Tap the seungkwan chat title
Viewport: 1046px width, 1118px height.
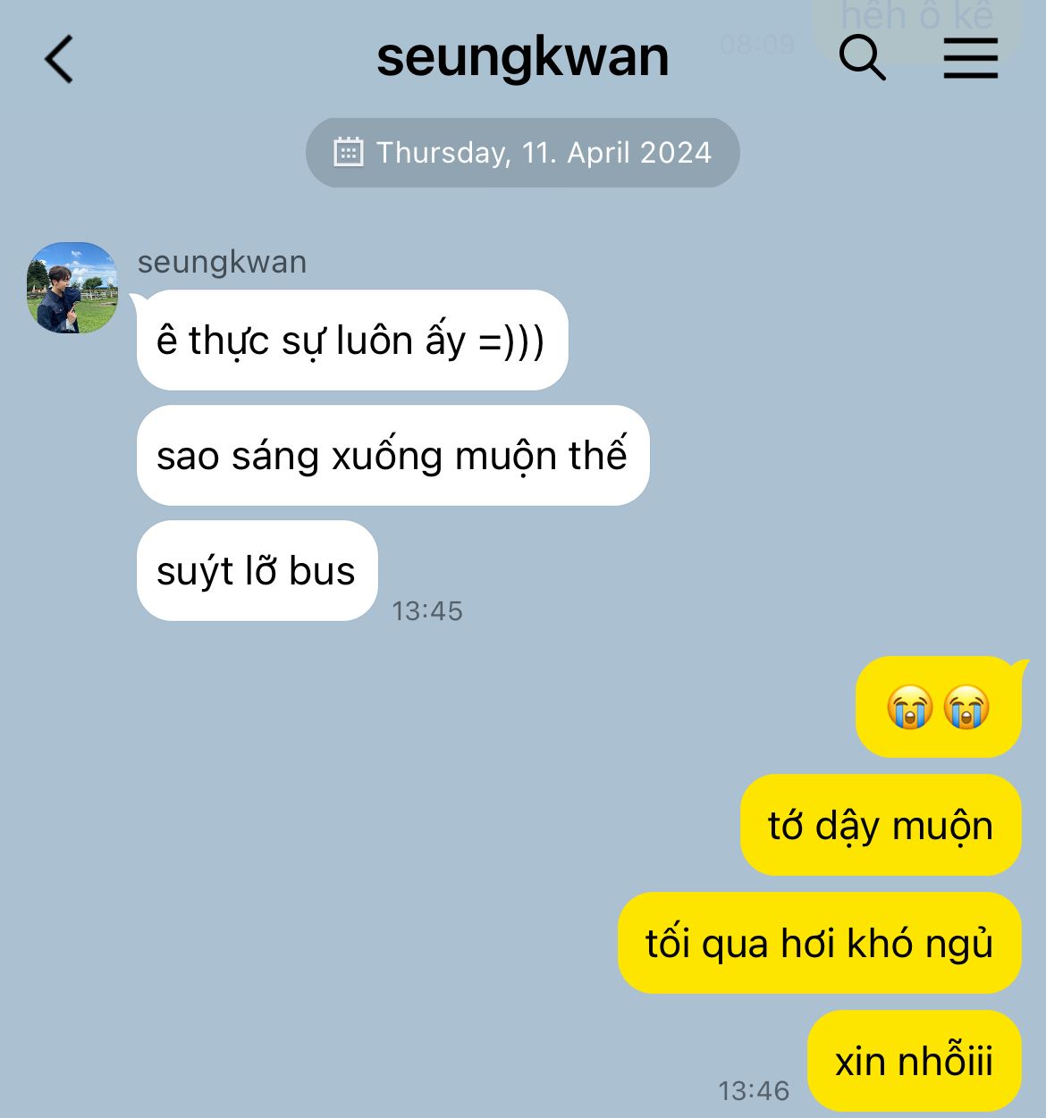(522, 58)
